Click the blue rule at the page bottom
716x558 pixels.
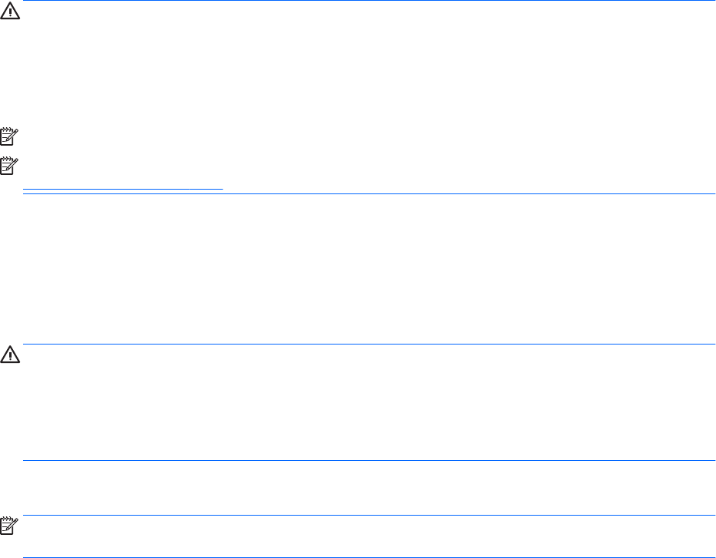click(x=370, y=556)
